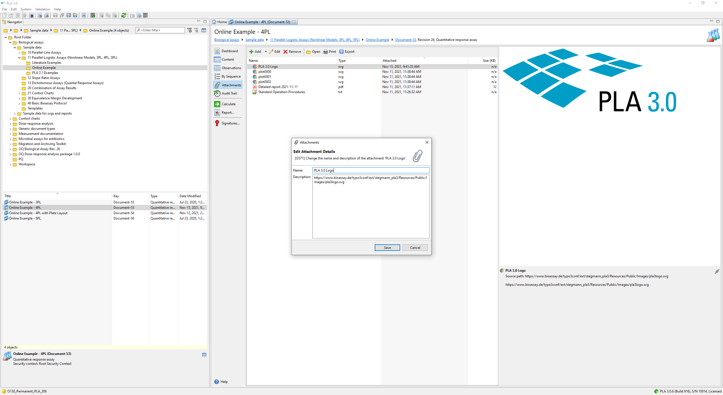Open the Content section
The width and height of the screenshot is (723, 395).
(228, 60)
